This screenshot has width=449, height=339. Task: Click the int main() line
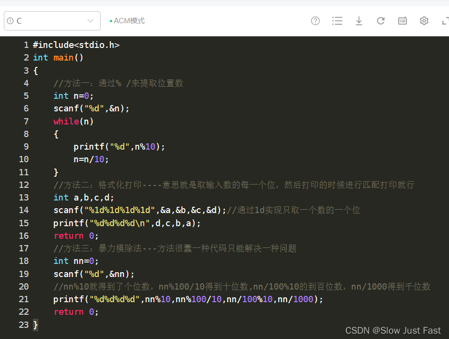click(58, 58)
